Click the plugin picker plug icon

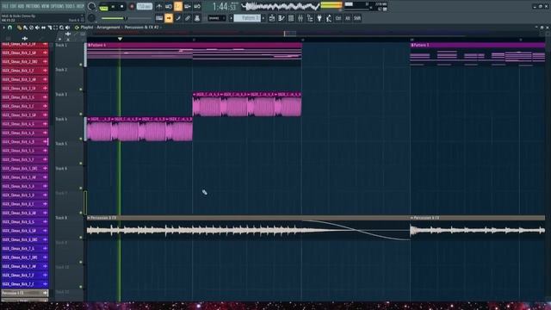coord(319,18)
